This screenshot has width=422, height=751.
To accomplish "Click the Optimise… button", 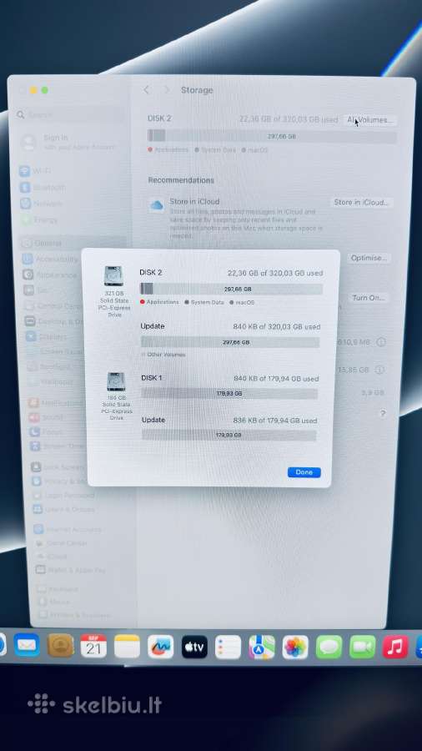I will click(369, 258).
